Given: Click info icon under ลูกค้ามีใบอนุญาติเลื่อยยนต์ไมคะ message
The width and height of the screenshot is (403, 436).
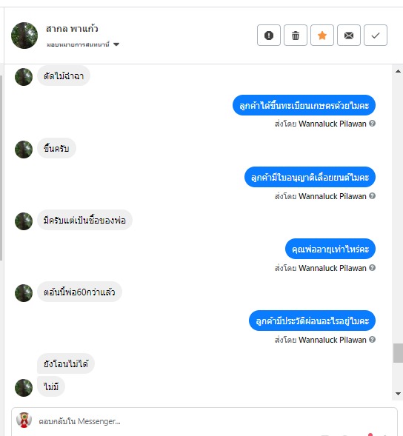Looking at the screenshot, I should [372, 195].
